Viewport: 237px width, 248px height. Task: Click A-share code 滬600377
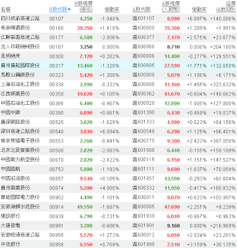[x=144, y=37]
